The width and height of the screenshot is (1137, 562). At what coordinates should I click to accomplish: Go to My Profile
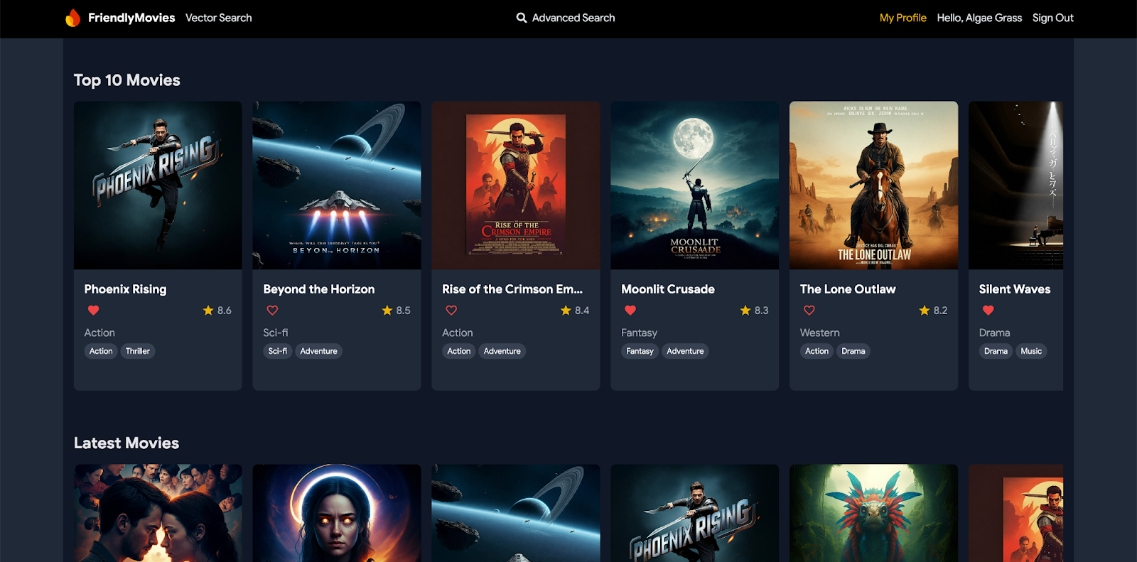(902, 18)
